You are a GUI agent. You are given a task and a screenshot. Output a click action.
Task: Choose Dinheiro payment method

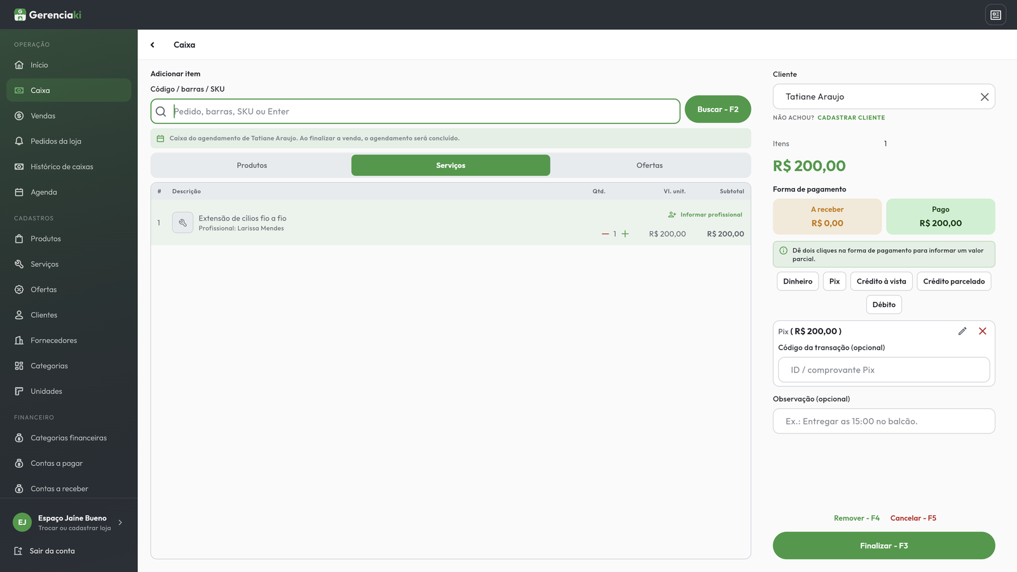point(798,282)
